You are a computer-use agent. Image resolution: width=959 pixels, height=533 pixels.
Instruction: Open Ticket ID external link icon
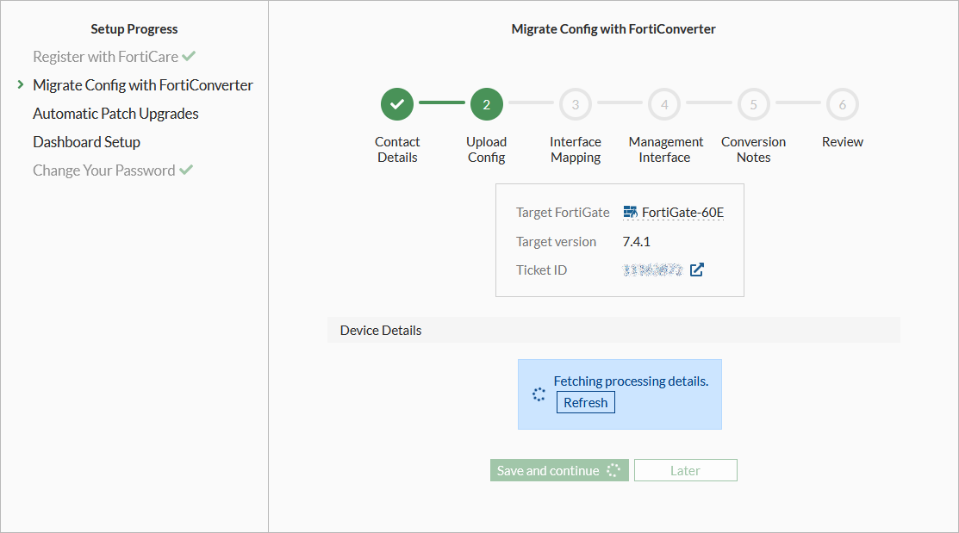(x=697, y=270)
